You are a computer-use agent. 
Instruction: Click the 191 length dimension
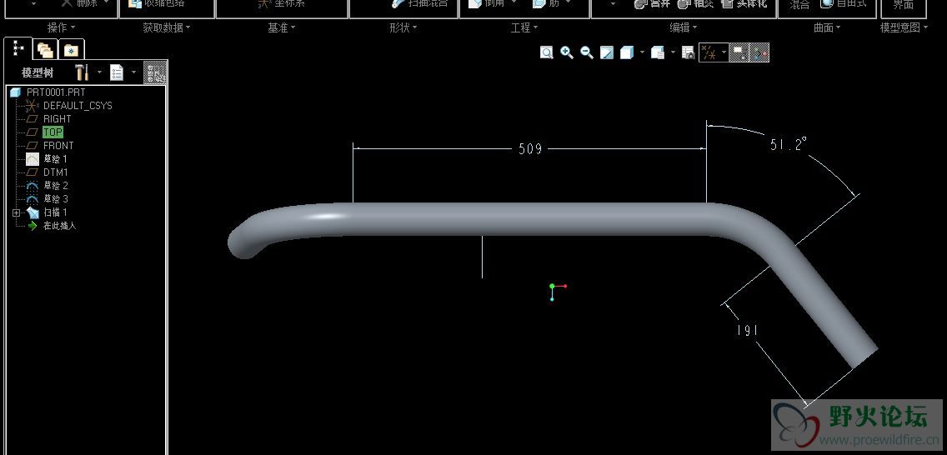pyautogui.click(x=747, y=330)
